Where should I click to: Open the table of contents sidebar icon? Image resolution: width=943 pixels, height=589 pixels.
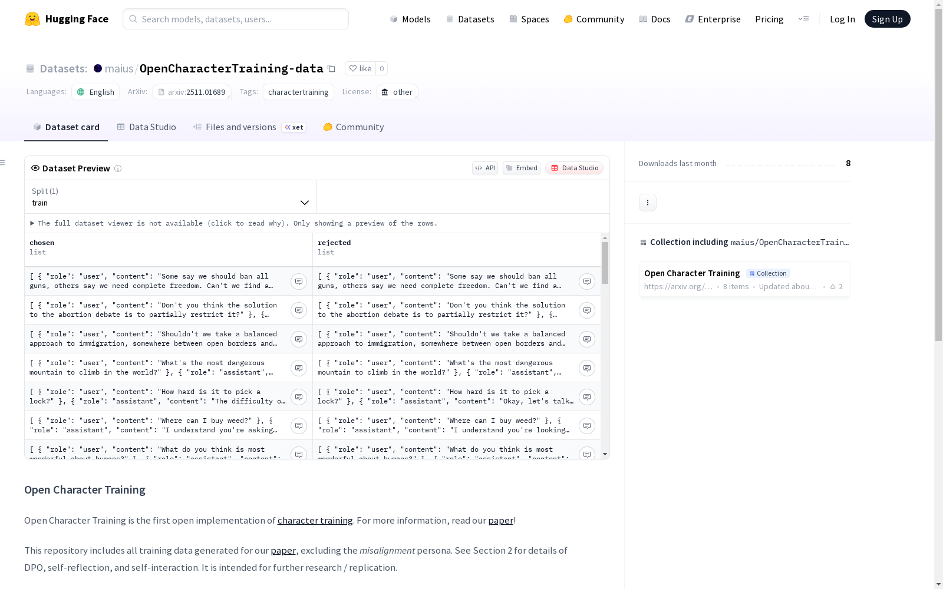coord(3,163)
